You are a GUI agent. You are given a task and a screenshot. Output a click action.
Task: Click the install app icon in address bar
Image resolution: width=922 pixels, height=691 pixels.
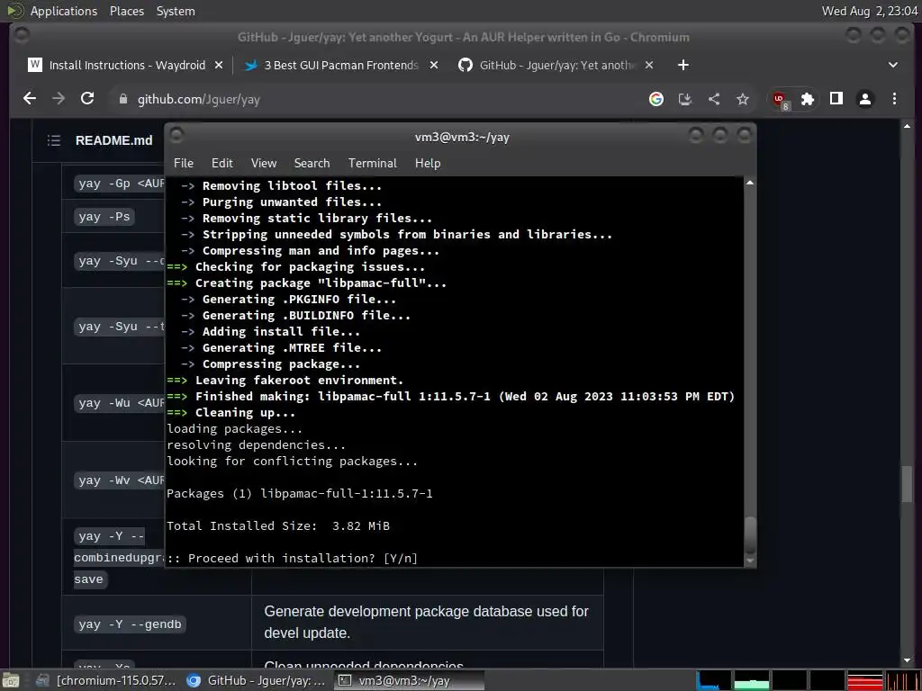click(x=685, y=99)
